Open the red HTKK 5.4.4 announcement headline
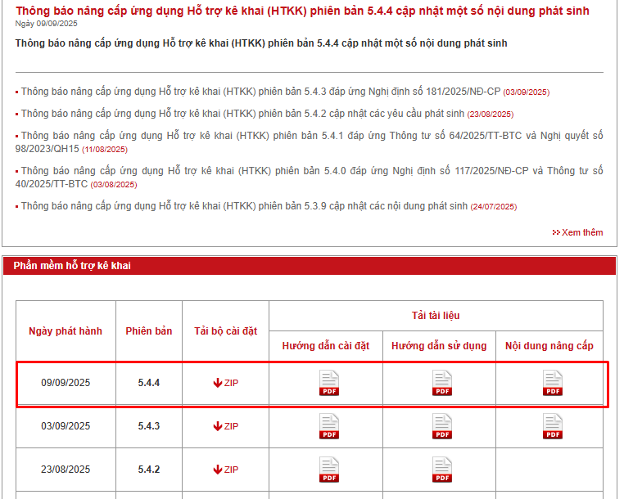Image resolution: width=624 pixels, height=499 pixels. pos(302,11)
